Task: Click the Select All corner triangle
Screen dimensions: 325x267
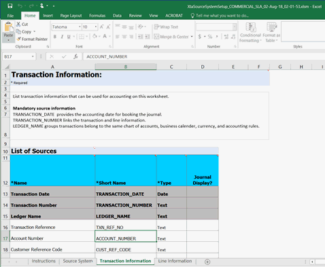Action: pos(7,67)
